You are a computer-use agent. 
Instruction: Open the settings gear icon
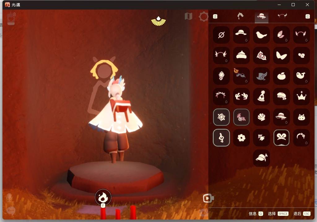pyautogui.click(x=203, y=17)
